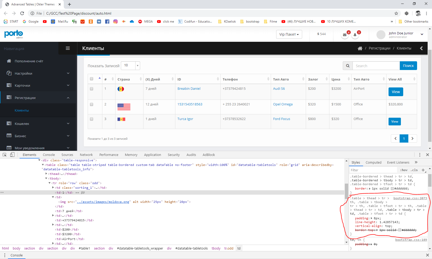Screen dimensions: 432x259
Task: Expand the thead node in DOM tree
Action: point(46,174)
